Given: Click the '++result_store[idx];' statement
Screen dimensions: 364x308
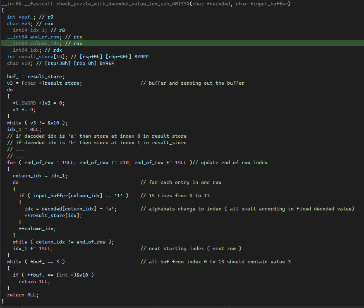Looking at the screenshot, I should pyautogui.click(x=53, y=215).
